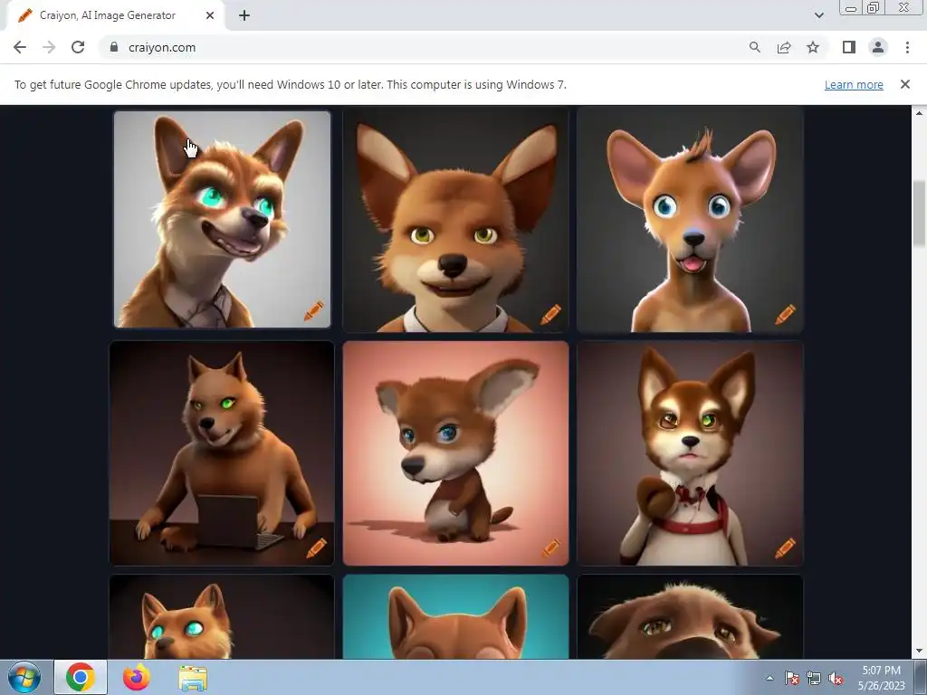Expand the tab search chevron
This screenshot has width=927, height=695.
818,15
